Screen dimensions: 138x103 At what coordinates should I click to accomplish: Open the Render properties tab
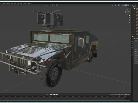[x=132, y=41]
